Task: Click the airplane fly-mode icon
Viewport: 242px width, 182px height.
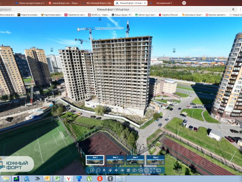Action: pos(128,170)
